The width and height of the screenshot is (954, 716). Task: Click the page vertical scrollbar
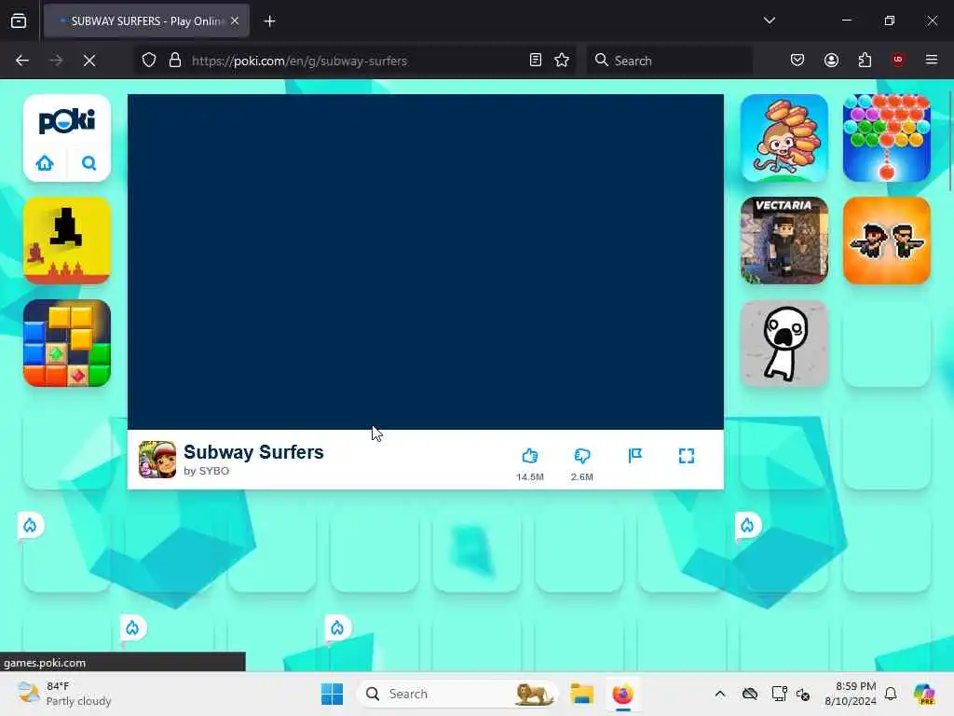(949, 140)
